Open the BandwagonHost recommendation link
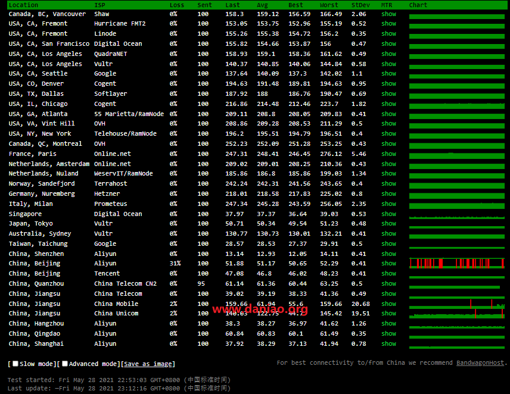The width and height of the screenshot is (510, 394). [480, 363]
